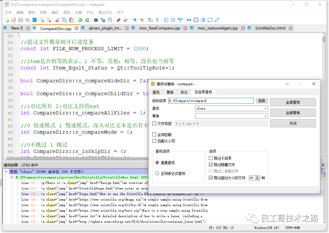Open the 查找 combo box dropdown arrow
The width and height of the screenshot is (329, 233).
pos(265,108)
